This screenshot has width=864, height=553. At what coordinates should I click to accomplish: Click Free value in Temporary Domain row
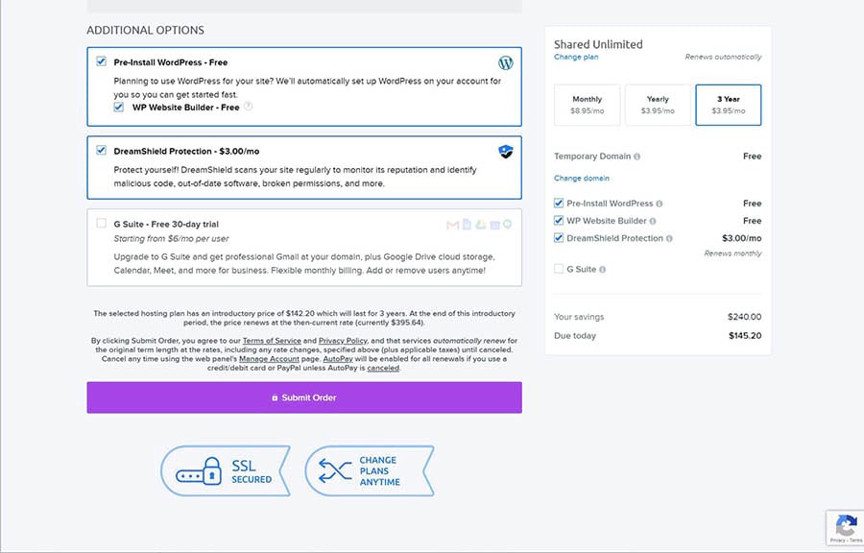(x=752, y=156)
